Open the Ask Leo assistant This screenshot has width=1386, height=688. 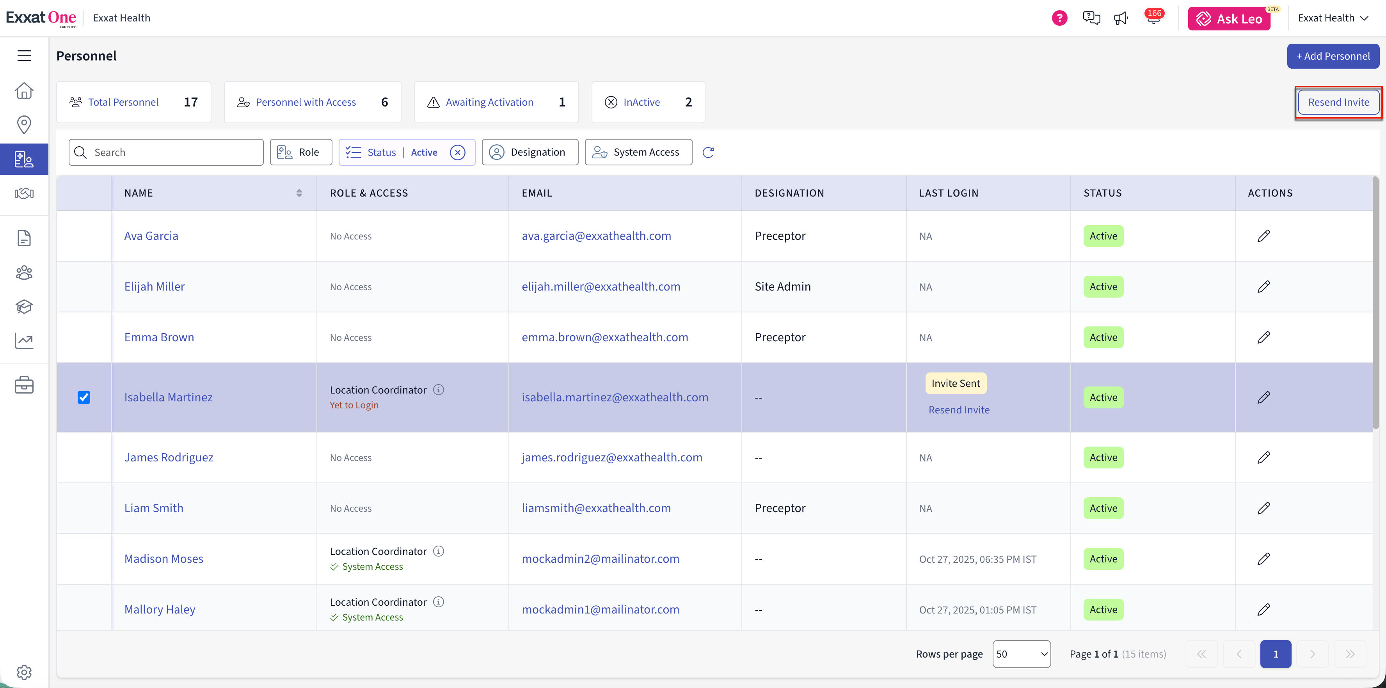point(1229,19)
